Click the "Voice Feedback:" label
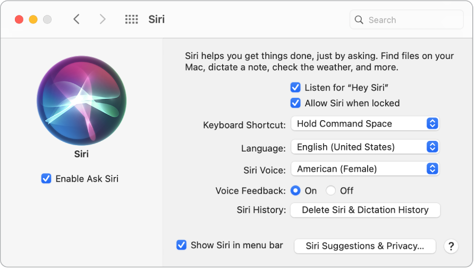475x269 pixels. click(251, 191)
